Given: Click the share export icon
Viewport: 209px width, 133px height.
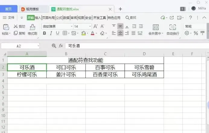Looking at the screenshot, I should click(x=172, y=18).
